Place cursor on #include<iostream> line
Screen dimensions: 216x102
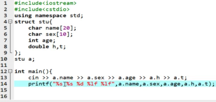(x=46, y=3)
